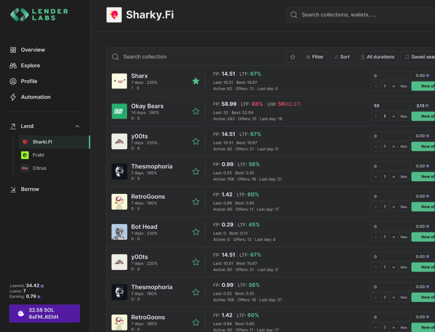Click the Bot Head collection avatar
The image size is (435, 332).
pos(119,232)
